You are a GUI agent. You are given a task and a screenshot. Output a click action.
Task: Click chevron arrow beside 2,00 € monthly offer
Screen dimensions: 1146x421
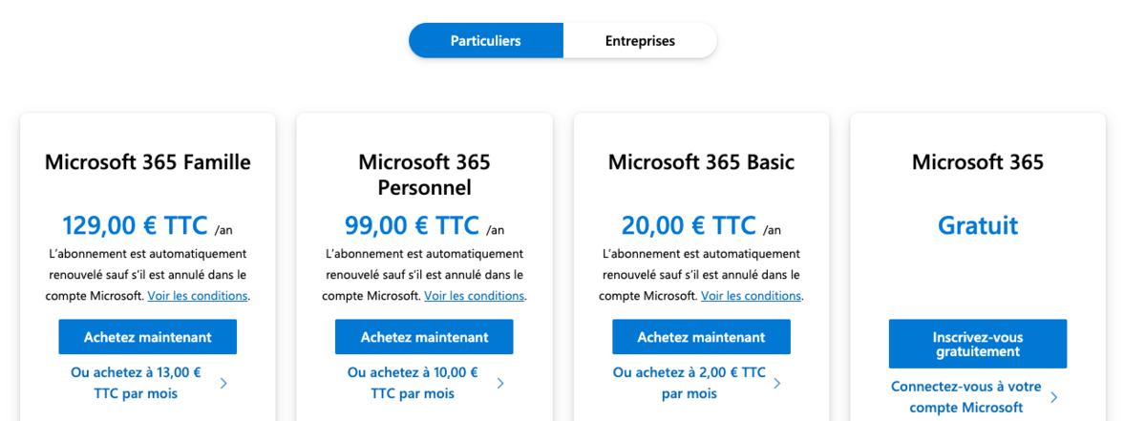point(777,384)
